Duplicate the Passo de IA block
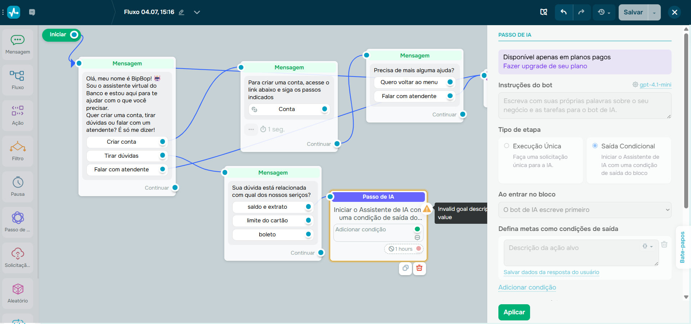Screen dimensions: 691x324 point(405,268)
